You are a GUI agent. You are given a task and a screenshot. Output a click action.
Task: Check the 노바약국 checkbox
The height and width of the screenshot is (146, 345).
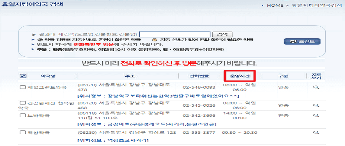click(x=23, y=115)
